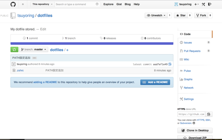Click Clone in Desktop button

[x=195, y=130]
